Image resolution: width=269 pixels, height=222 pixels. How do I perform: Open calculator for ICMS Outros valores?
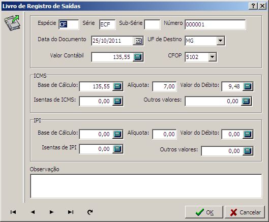tap(246, 101)
